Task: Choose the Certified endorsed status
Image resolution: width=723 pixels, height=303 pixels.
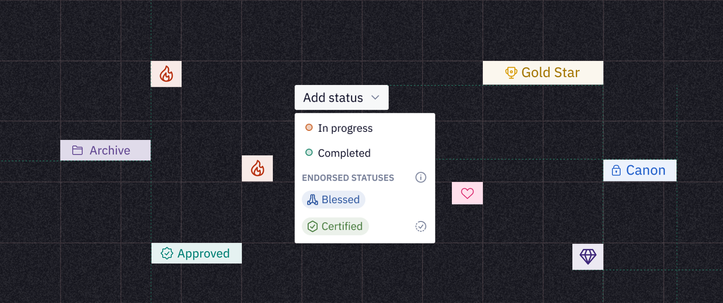Action: coord(335,226)
